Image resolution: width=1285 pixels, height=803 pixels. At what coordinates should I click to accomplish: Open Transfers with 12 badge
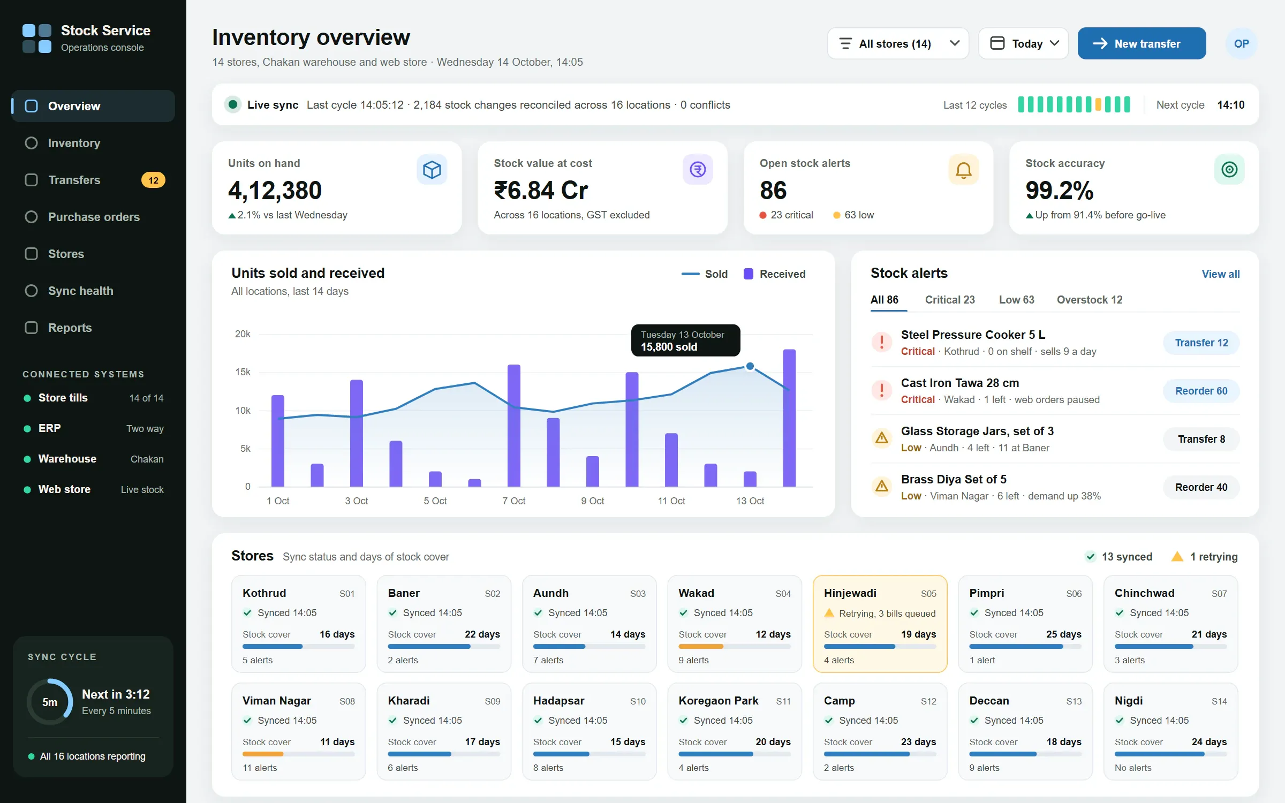(93, 180)
